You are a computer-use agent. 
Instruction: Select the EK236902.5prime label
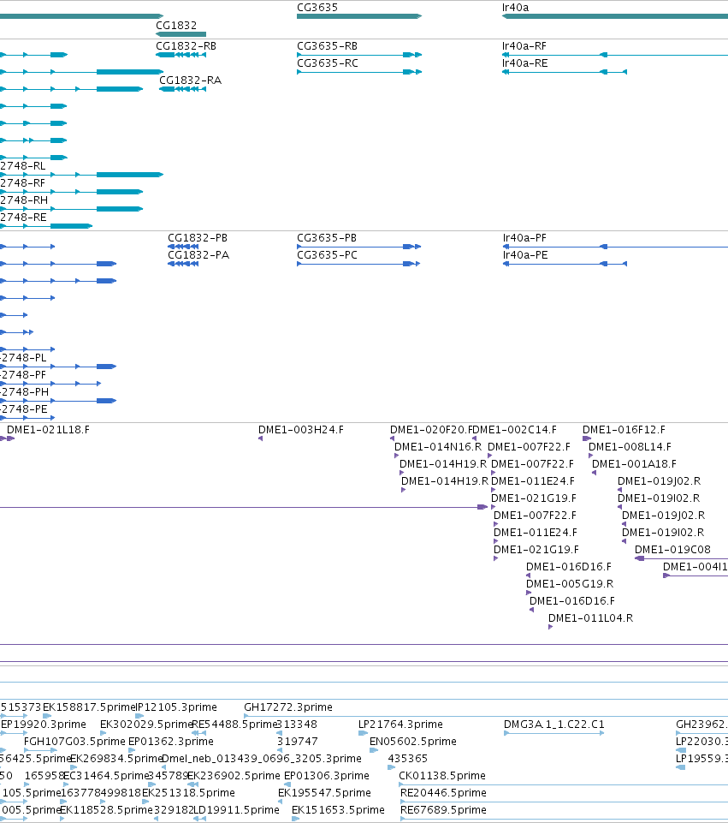coord(234,776)
